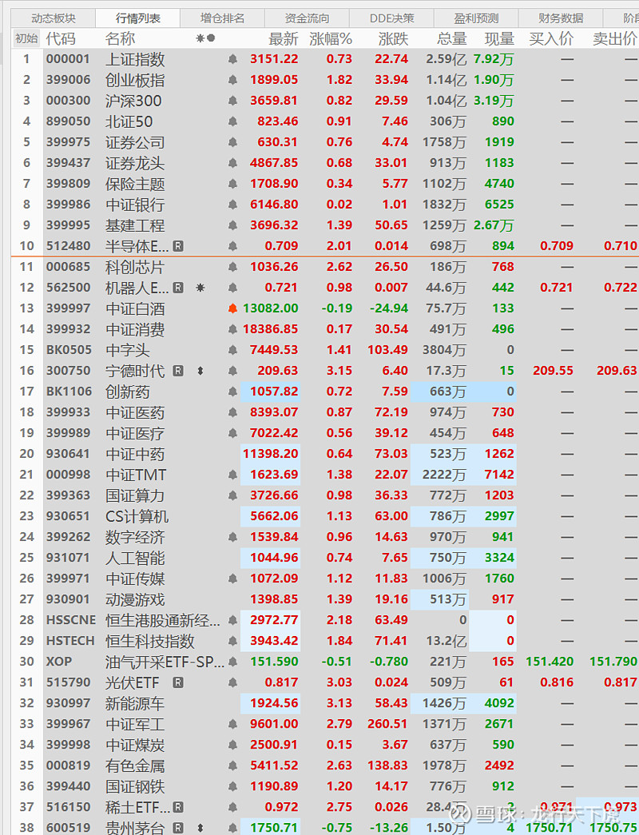
Task: Click alert bell for 中证TMT
Action: pos(232,475)
